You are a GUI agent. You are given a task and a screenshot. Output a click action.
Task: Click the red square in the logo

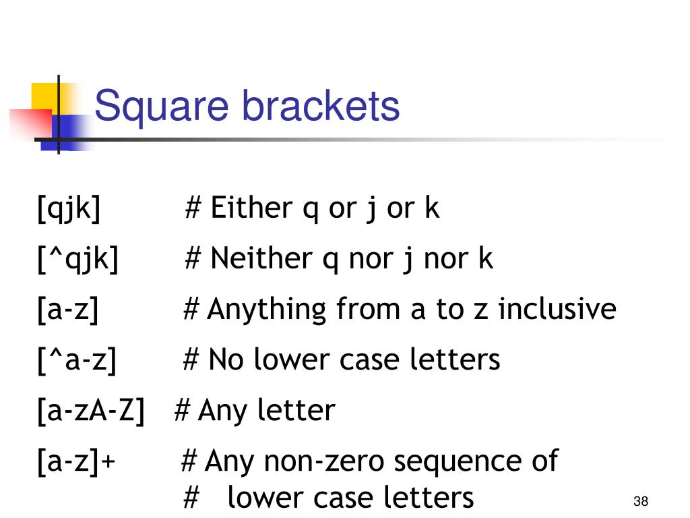(31, 123)
